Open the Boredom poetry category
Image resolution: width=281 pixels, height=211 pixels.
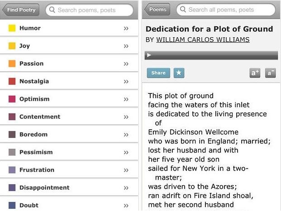[33, 134]
